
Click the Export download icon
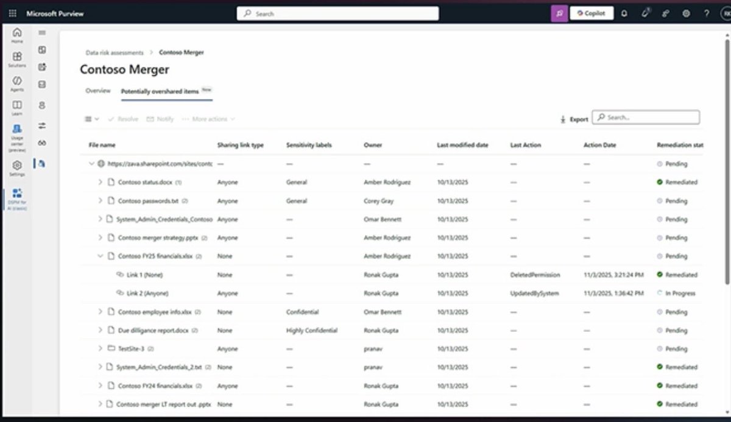coord(563,119)
